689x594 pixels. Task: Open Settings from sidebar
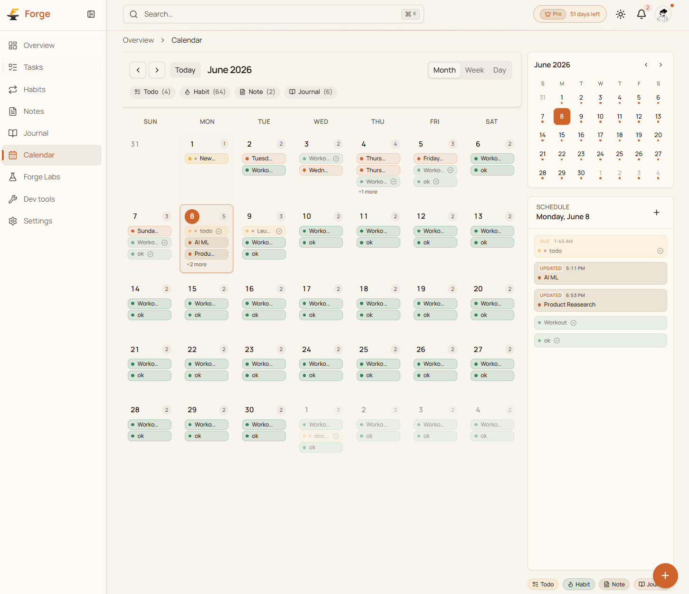[52, 221]
